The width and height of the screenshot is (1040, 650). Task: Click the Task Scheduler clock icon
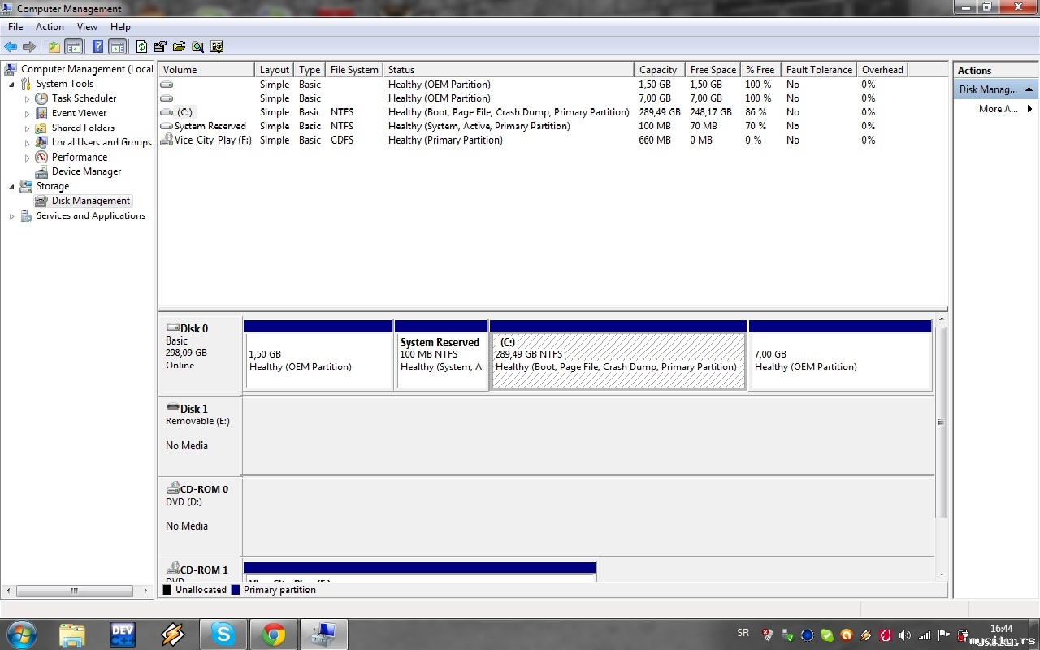coord(41,98)
